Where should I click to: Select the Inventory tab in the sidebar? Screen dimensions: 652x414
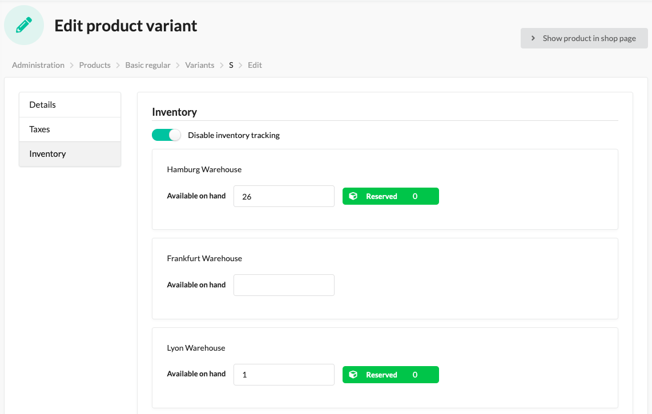[70, 154]
